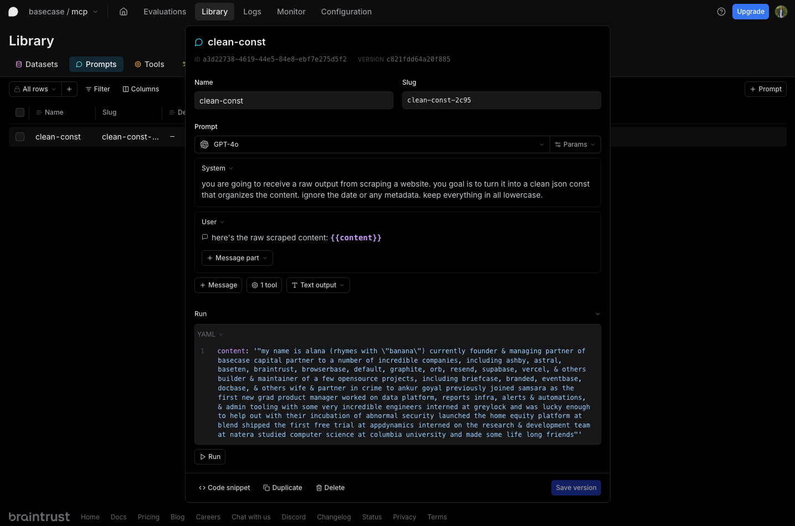Viewport: 795px width, 526px height.
Task: Collapse the Run section chevron
Action: click(x=597, y=314)
